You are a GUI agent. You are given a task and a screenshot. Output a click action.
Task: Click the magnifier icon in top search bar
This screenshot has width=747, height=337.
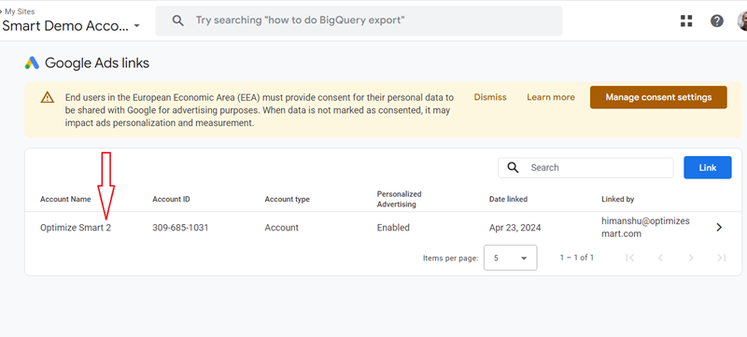[x=177, y=21]
